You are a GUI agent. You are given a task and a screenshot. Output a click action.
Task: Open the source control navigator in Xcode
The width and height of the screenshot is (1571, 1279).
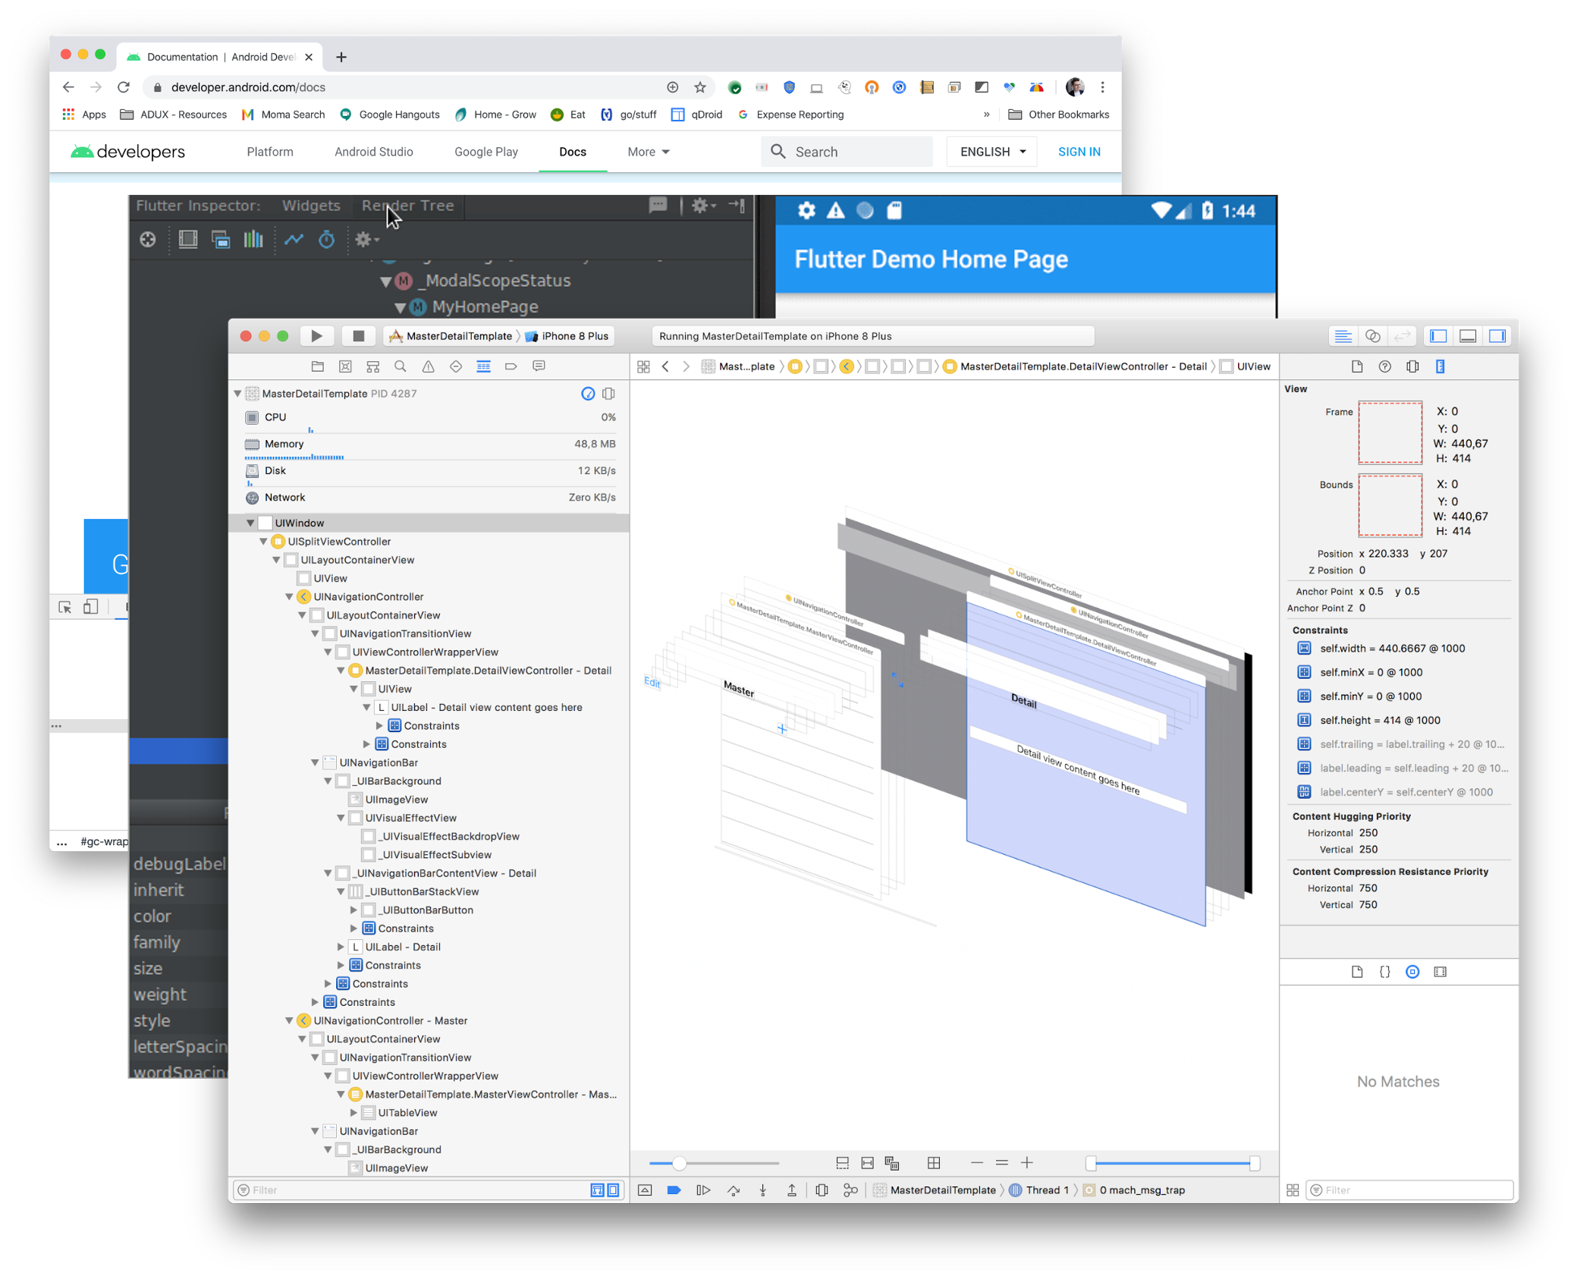[345, 366]
